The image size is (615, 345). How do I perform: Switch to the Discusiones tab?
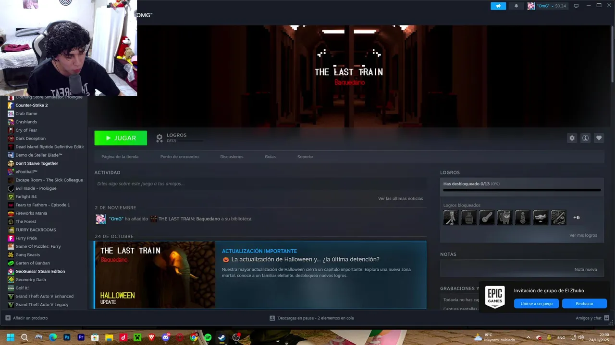point(232,157)
